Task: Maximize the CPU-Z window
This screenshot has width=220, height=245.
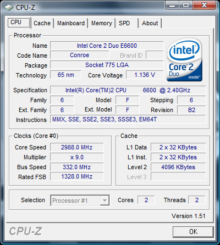Action: coord(185,5)
